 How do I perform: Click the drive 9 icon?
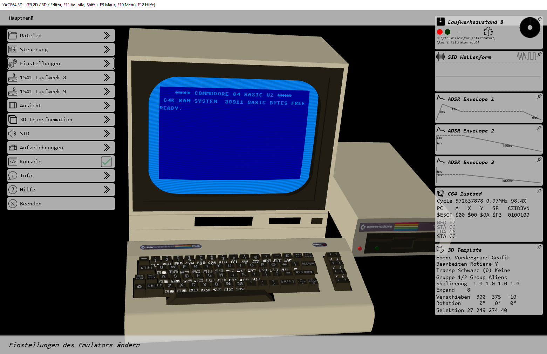[x=13, y=91]
